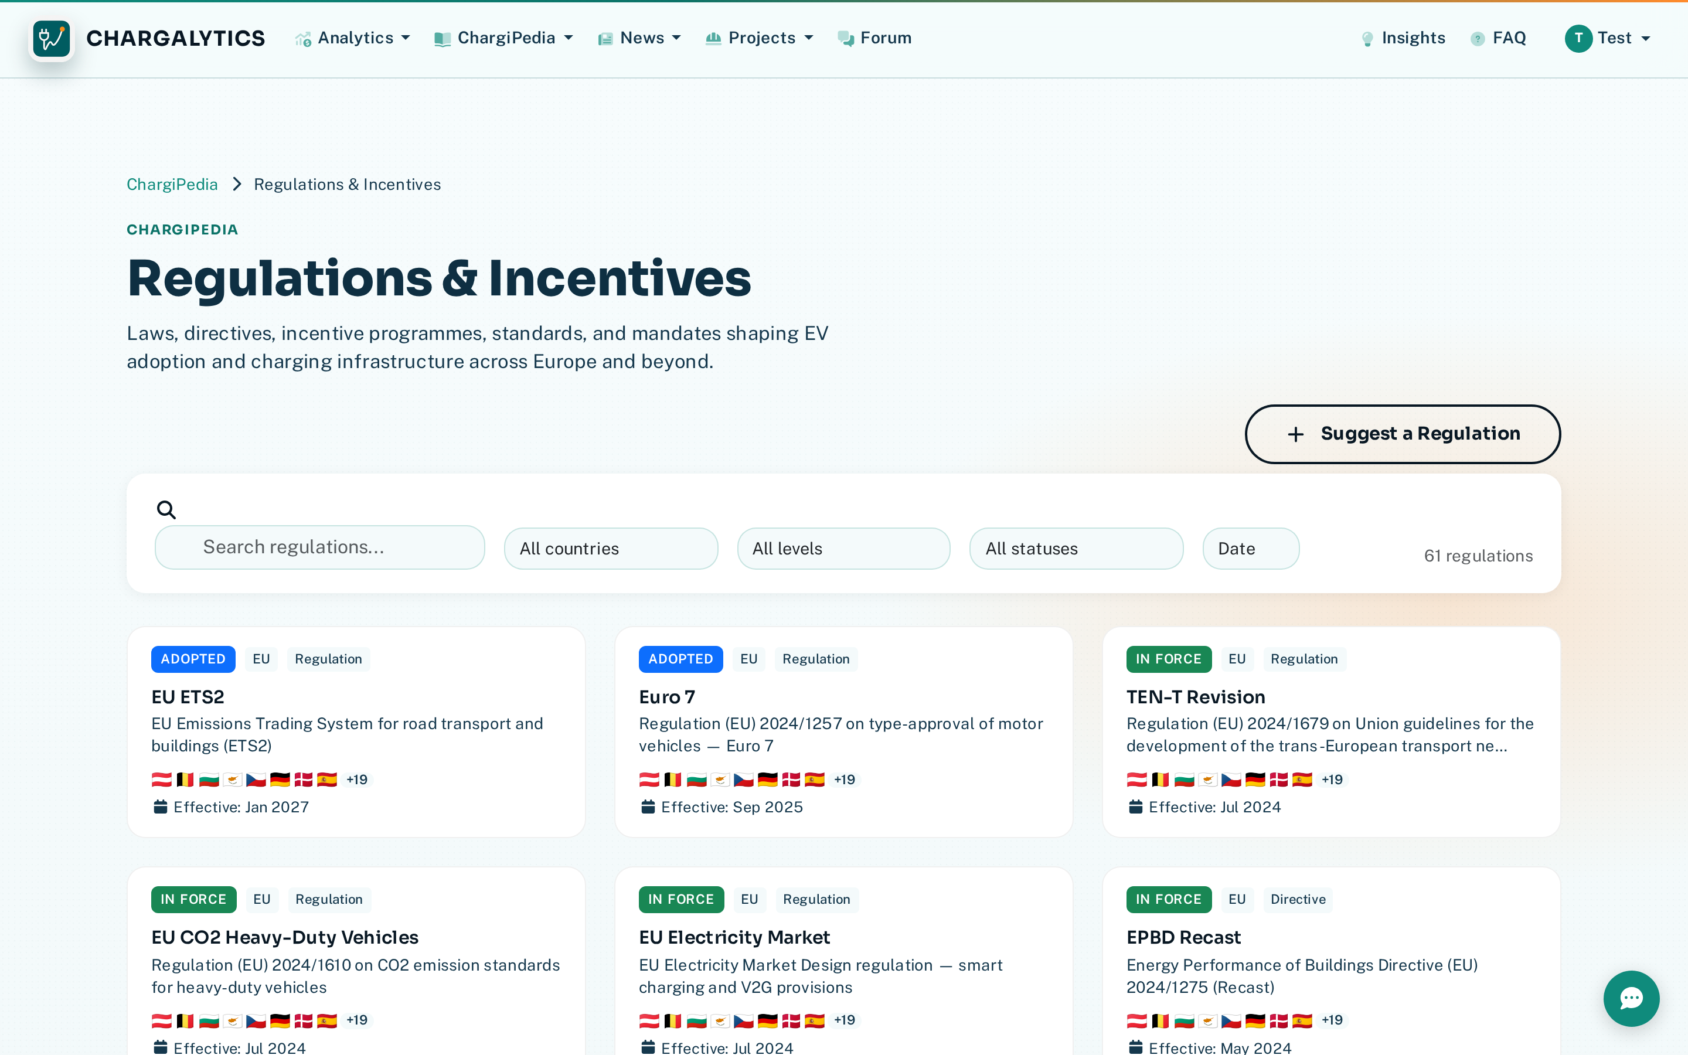This screenshot has width=1688, height=1055.
Task: Click the calendar icon on Euro 7 card
Action: [x=648, y=806]
